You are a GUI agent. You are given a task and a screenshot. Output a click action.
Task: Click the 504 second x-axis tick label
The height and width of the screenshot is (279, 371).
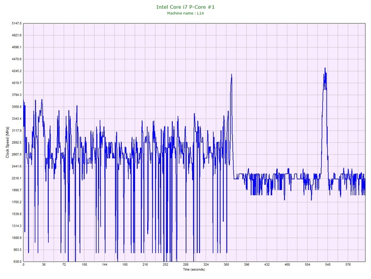307,265
